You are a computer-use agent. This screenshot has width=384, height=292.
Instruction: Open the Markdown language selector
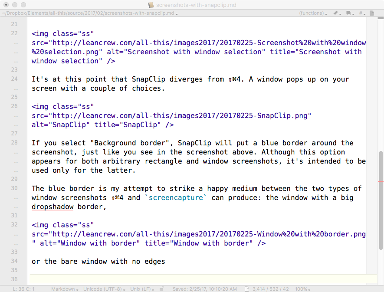coord(65,289)
